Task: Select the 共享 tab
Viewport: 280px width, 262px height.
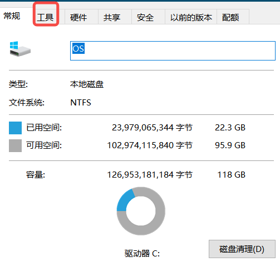Action: point(112,17)
